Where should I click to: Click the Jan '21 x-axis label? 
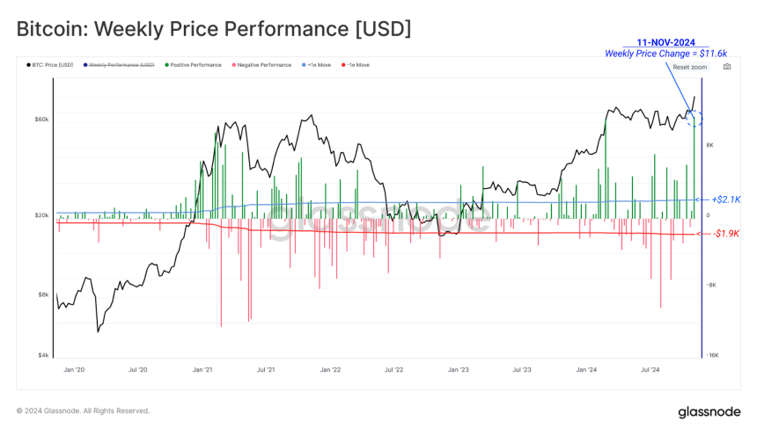pyautogui.click(x=202, y=369)
